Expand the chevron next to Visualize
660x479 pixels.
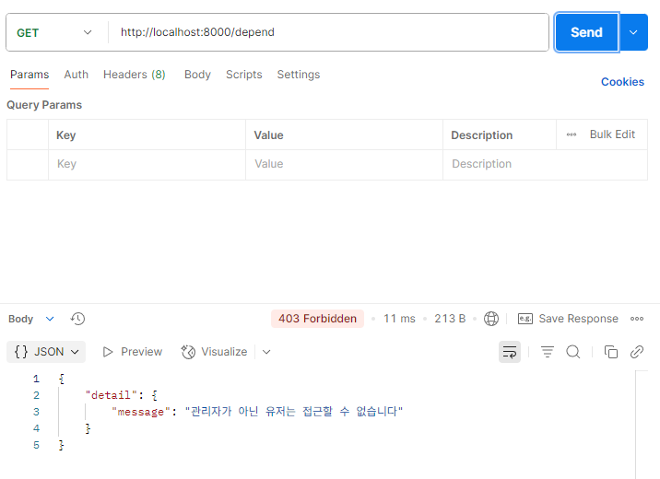click(x=266, y=352)
